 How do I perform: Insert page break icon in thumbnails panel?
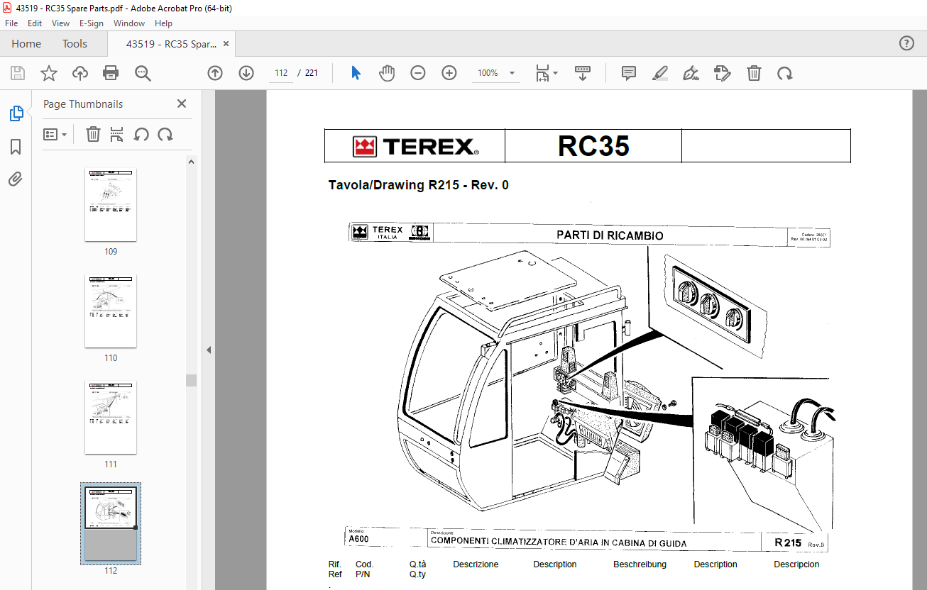(x=117, y=134)
